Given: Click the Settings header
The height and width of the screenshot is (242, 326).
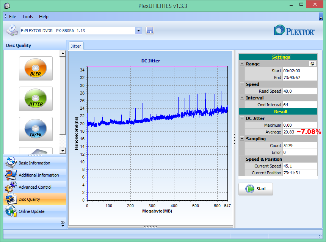Looking at the screenshot, I should coord(278,57).
